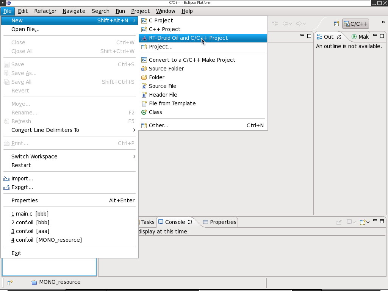The width and height of the screenshot is (388, 291).
Task: Click the Properties tab table icon
Action: pos(205,222)
